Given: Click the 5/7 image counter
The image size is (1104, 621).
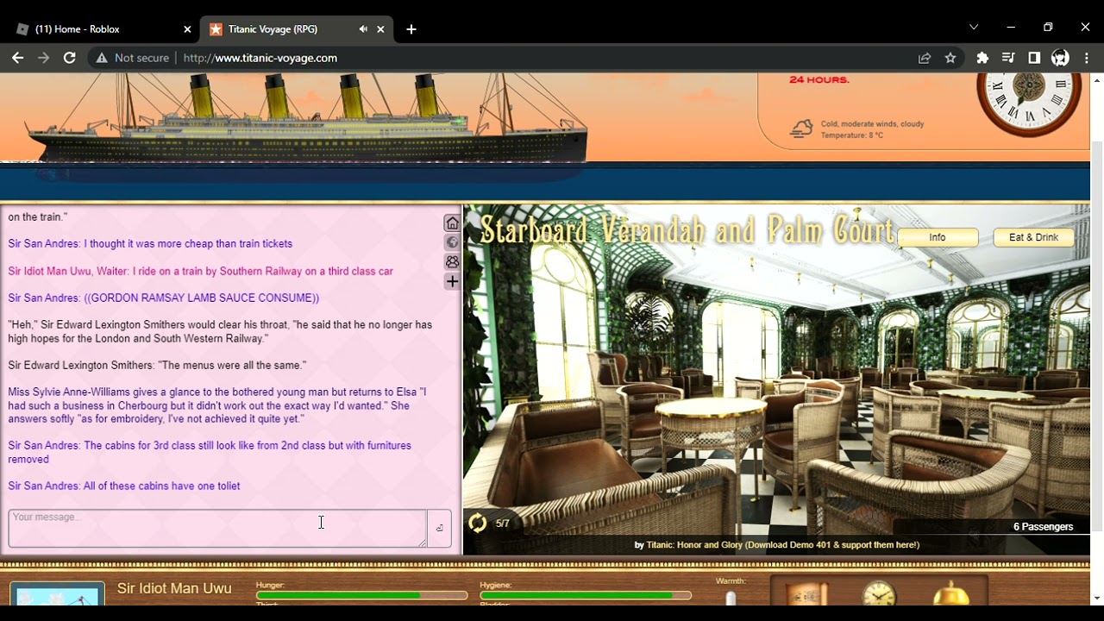Looking at the screenshot, I should pyautogui.click(x=503, y=524).
